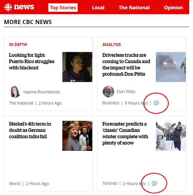Open comments on the Forecaster winter story
193x195 pixels.
tap(154, 184)
